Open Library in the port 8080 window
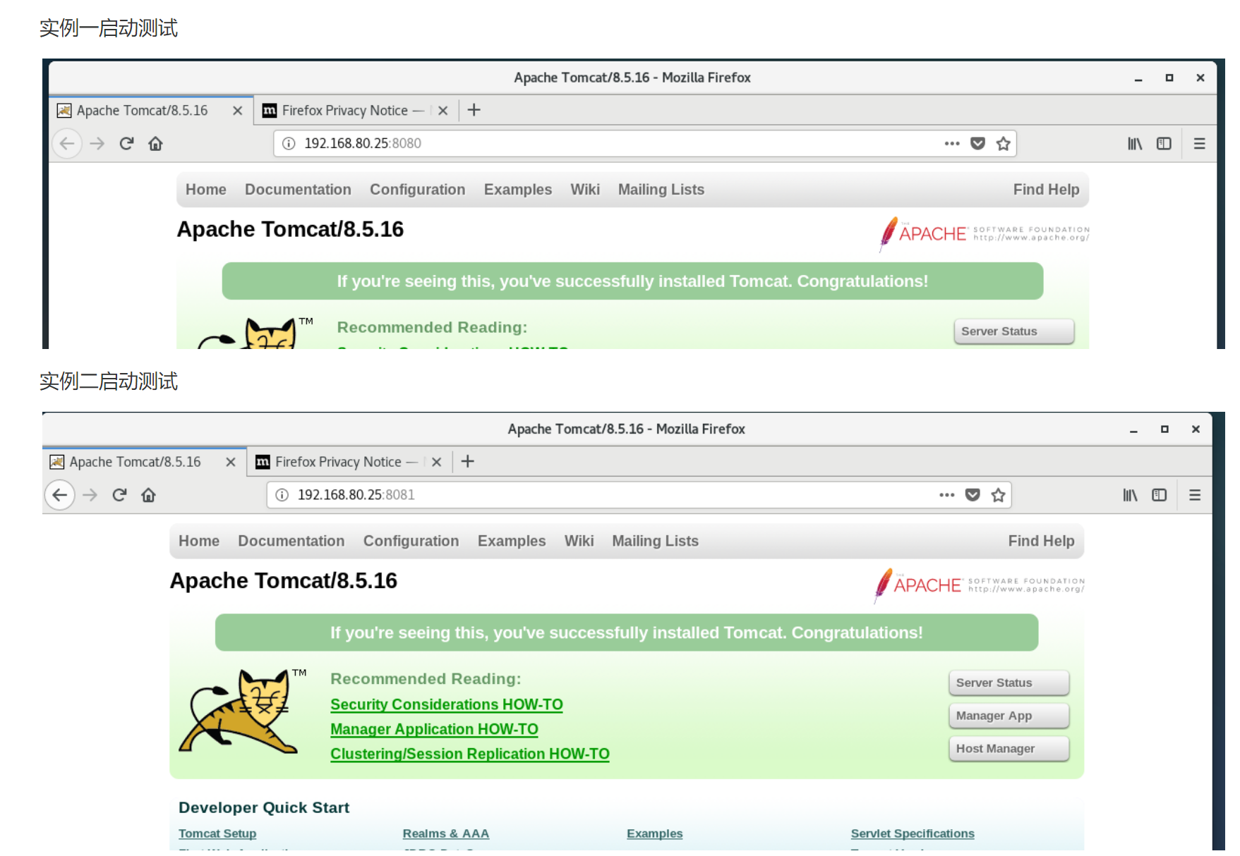The width and height of the screenshot is (1240, 856). tap(1135, 144)
